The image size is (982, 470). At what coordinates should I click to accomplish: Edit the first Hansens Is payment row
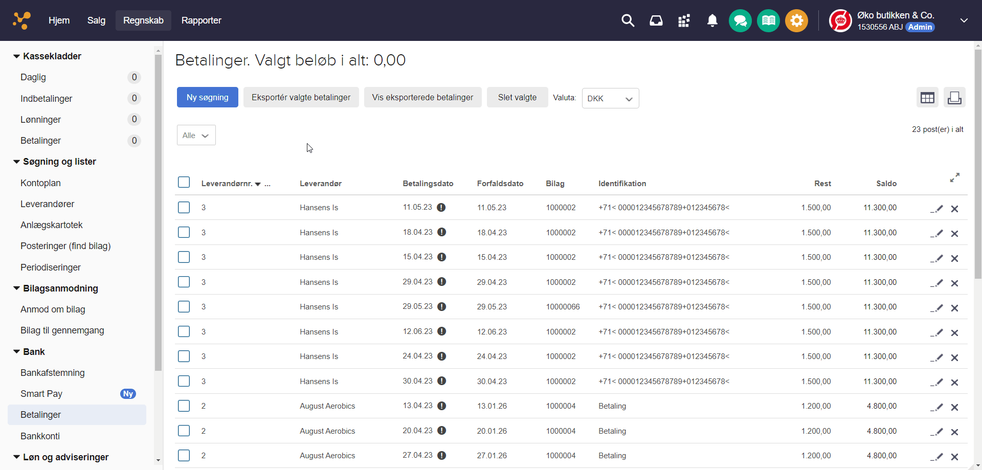coord(936,209)
